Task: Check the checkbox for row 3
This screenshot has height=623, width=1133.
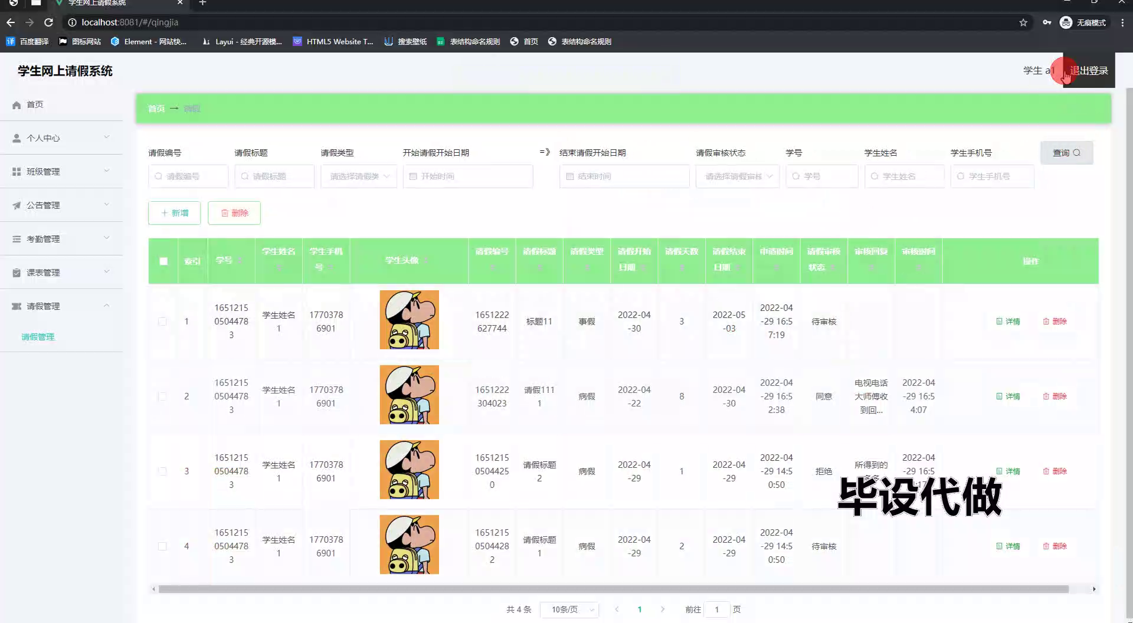Action: click(x=162, y=471)
